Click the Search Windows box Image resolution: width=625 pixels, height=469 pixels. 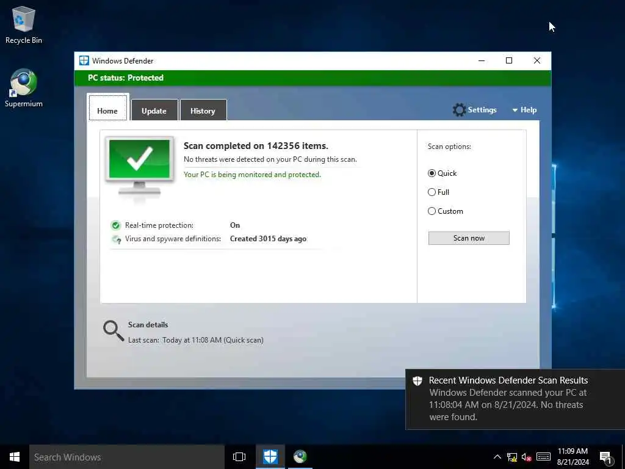point(127,457)
